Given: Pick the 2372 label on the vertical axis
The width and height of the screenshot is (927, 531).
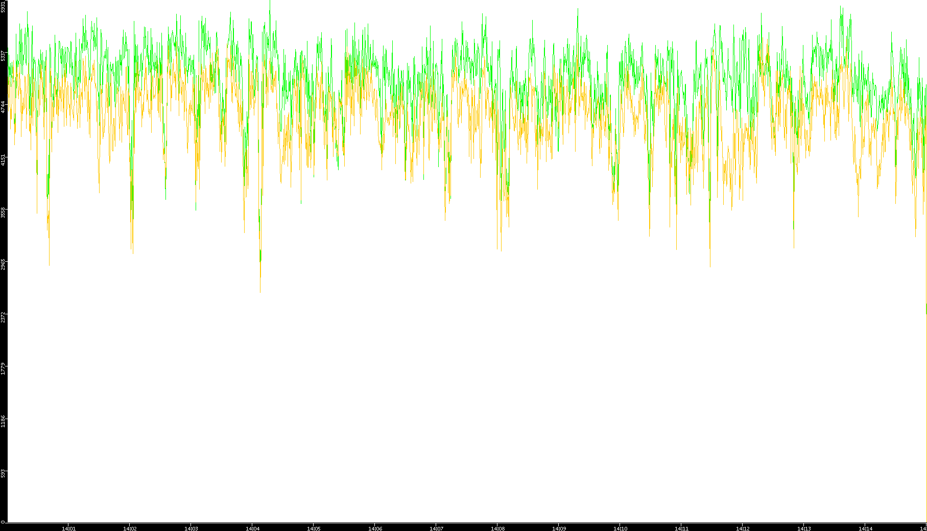Looking at the screenshot, I should point(3,317).
